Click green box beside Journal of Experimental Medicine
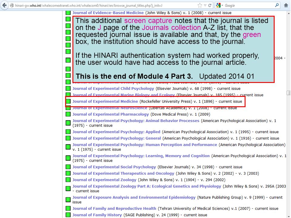The width and height of the screenshot is (291, 218). [x=68, y=101]
